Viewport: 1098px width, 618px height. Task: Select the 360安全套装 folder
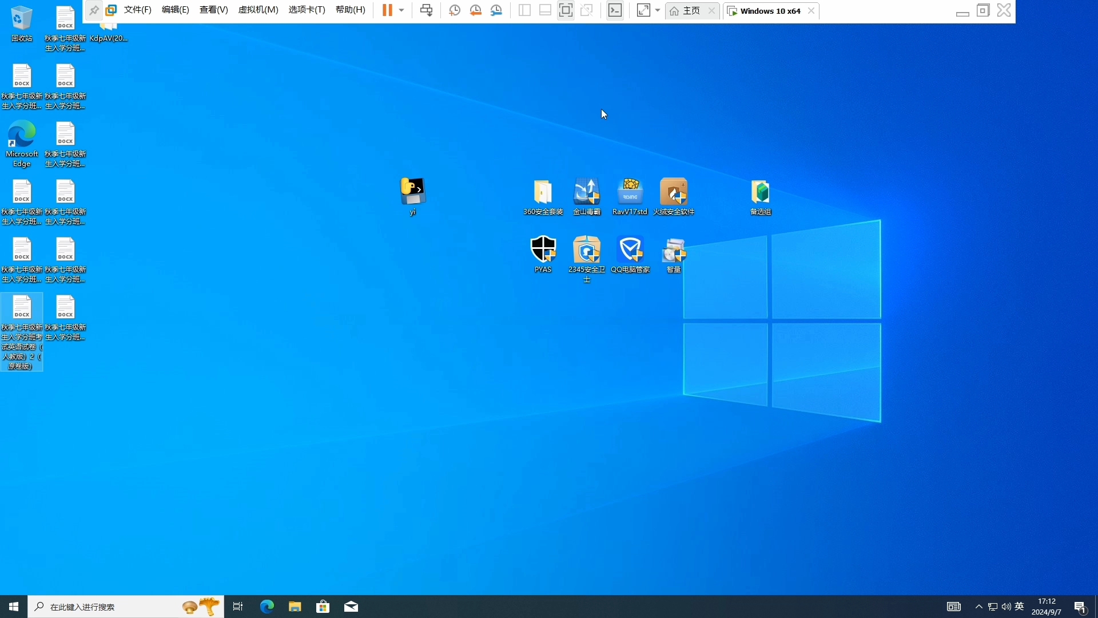point(543,196)
